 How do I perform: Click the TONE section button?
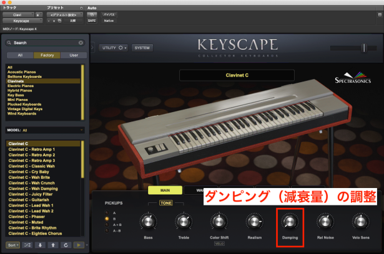pos(166,203)
